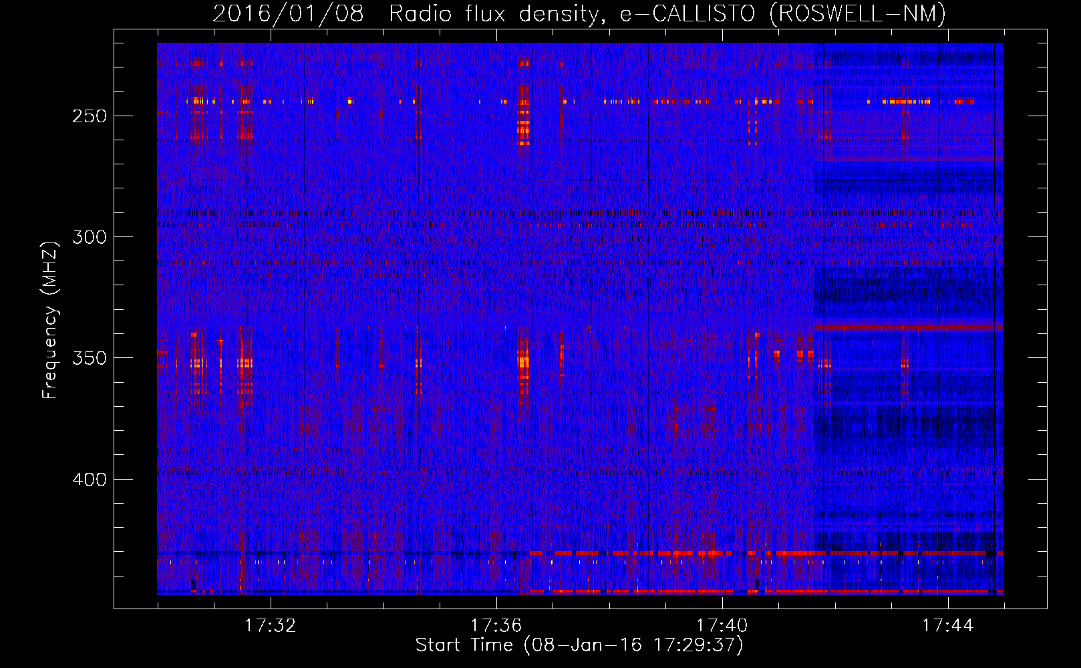This screenshot has width=1081, height=668.
Task: Click the 17:36 time tick label
Action: (x=496, y=626)
